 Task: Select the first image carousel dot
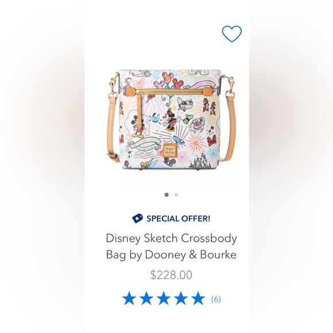[x=166, y=195]
